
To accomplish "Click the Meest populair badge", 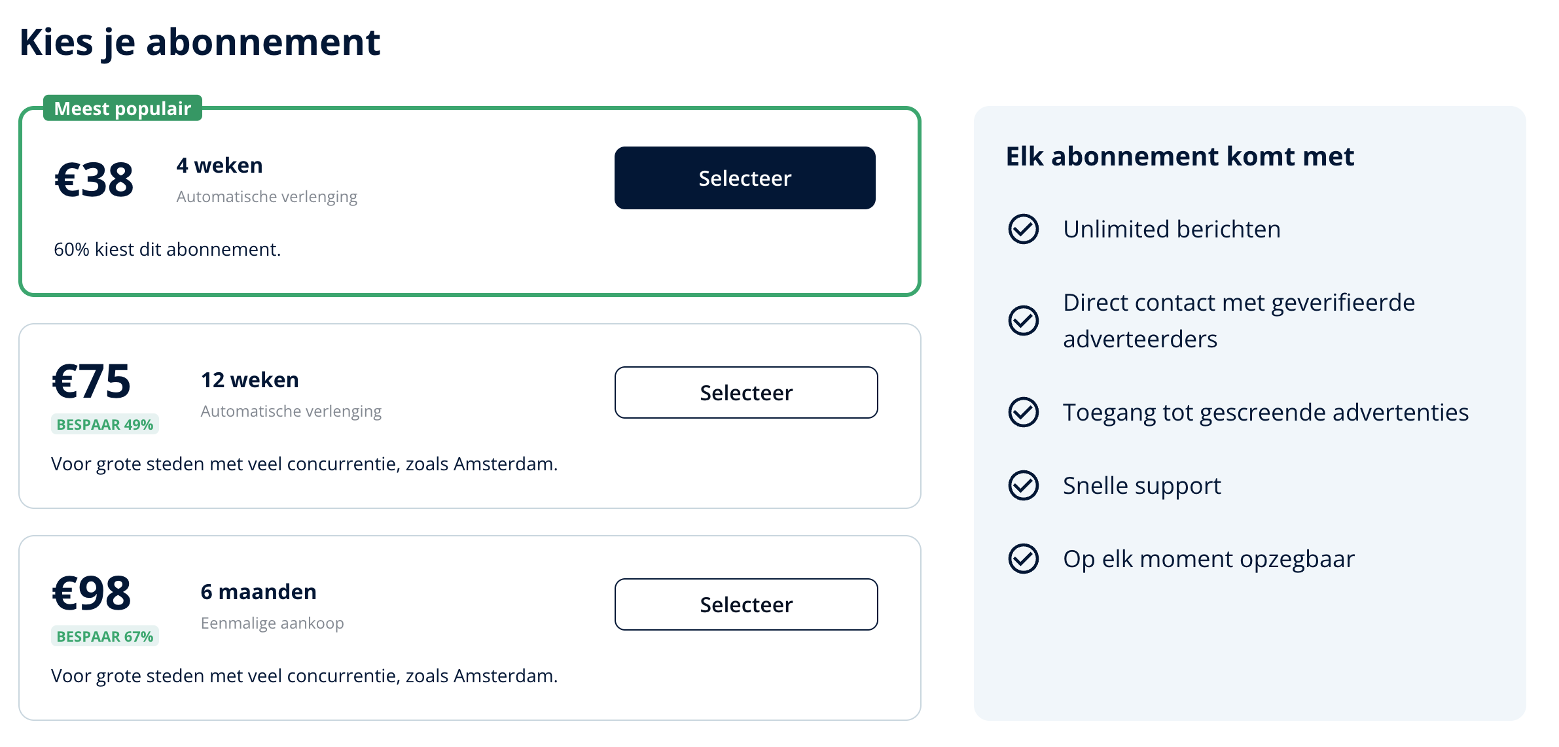I will point(122,108).
